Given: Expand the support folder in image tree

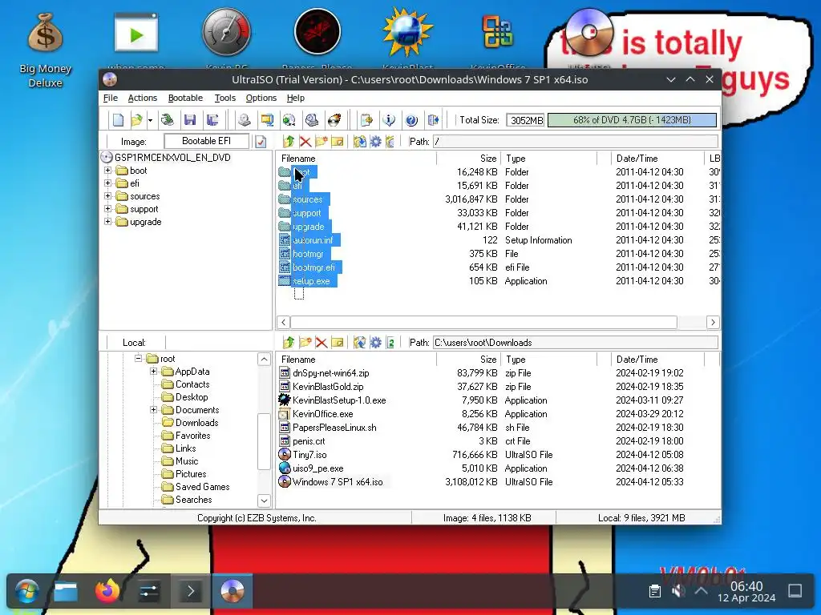Looking at the screenshot, I should click(108, 209).
